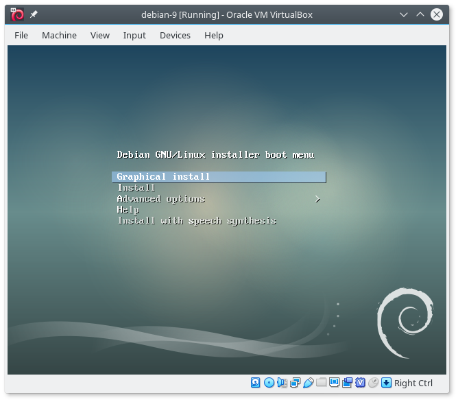Toggle keyboard capture arrow beside Right Ctrl
Image resolution: width=458 pixels, height=402 pixels.
(386, 383)
